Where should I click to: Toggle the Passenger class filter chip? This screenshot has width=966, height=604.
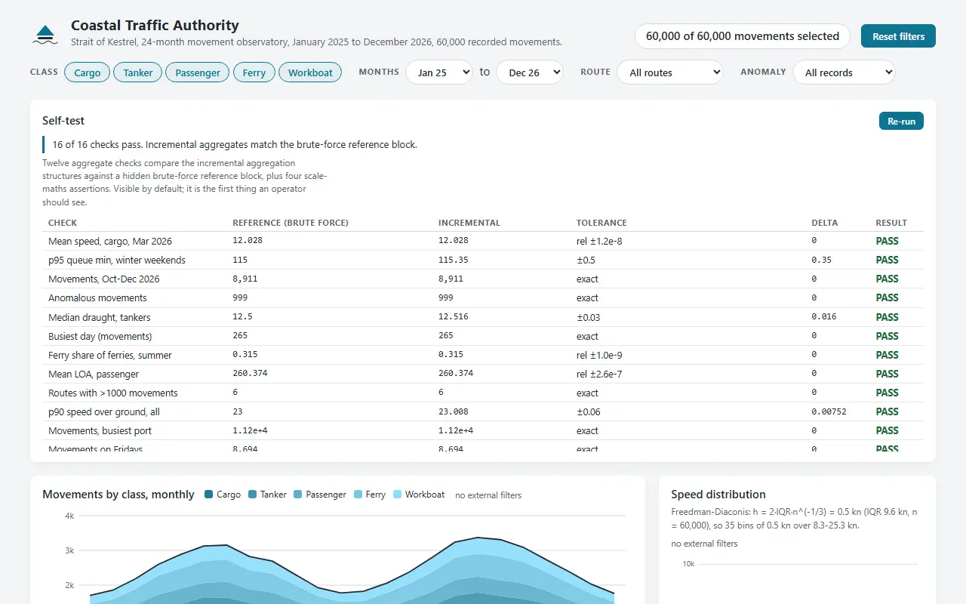(x=198, y=72)
